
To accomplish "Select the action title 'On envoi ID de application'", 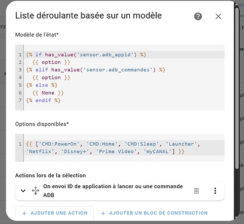I will [x=113, y=191].
